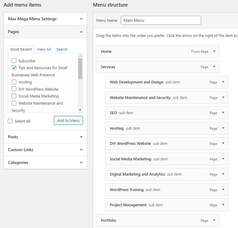Check the Social Media Marketing checkbox
This screenshot has width=238, height=228.
(x=13, y=96)
